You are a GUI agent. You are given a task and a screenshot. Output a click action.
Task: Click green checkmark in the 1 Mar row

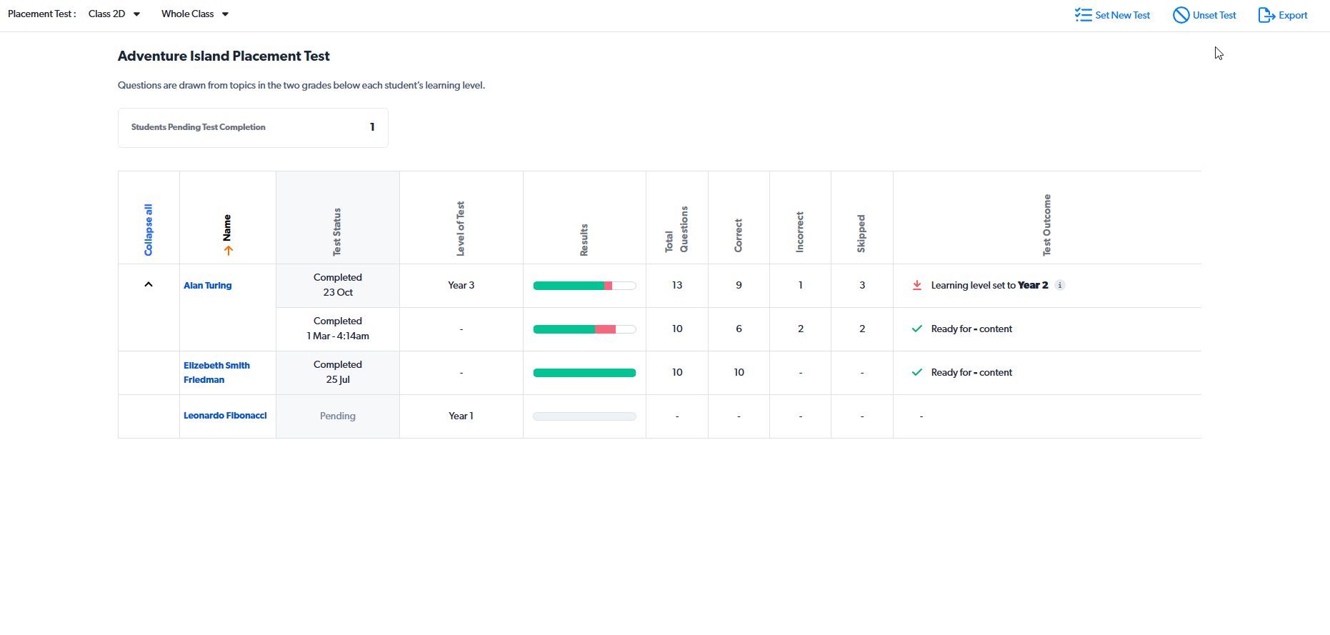tap(917, 329)
